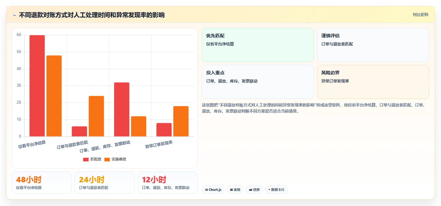Click 仅看平台净结算 caption under 48小时
441x206 pixels.
tap(29, 188)
